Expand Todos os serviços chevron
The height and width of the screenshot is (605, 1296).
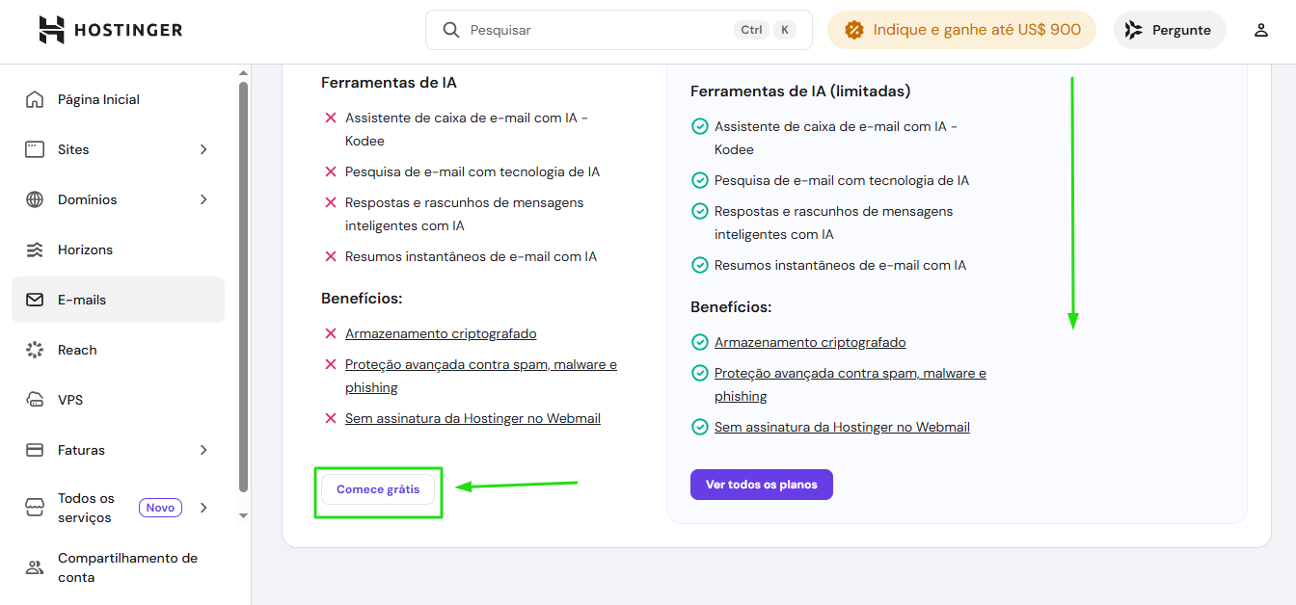coord(203,508)
